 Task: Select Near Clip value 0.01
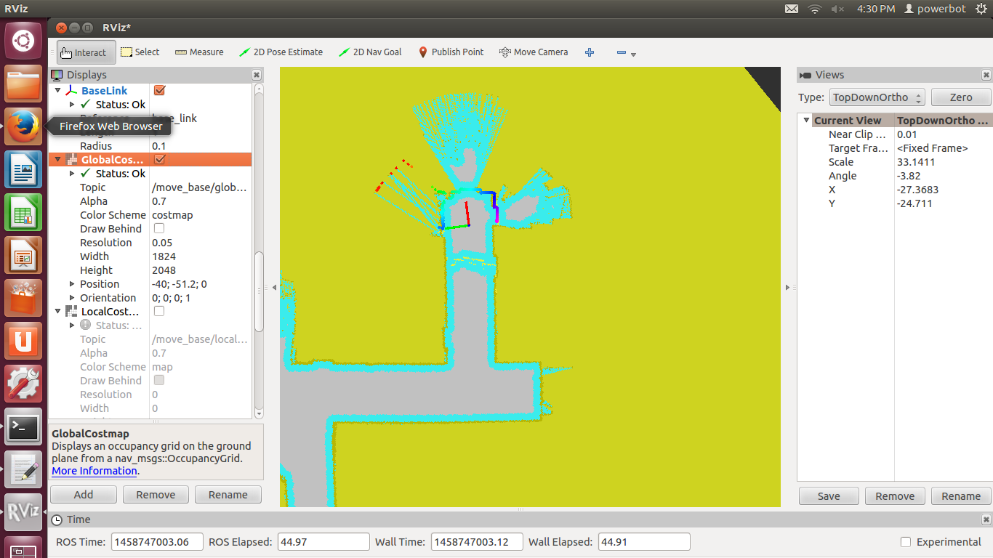(x=942, y=134)
